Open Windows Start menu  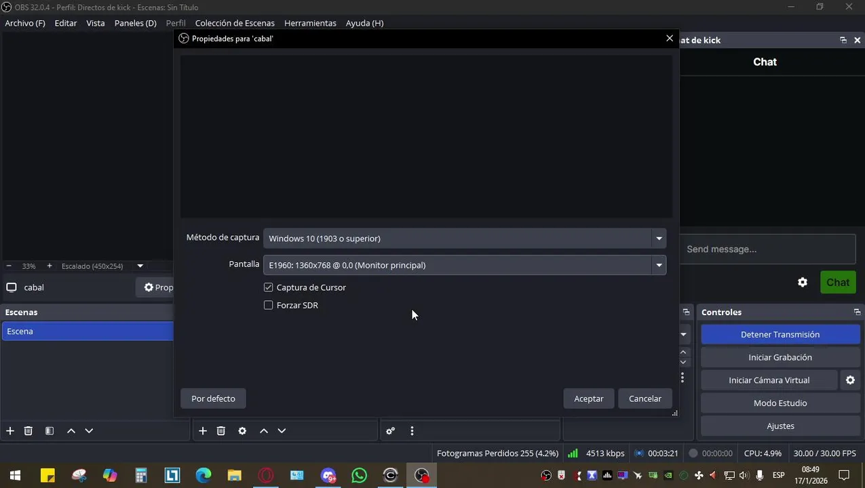click(x=15, y=475)
